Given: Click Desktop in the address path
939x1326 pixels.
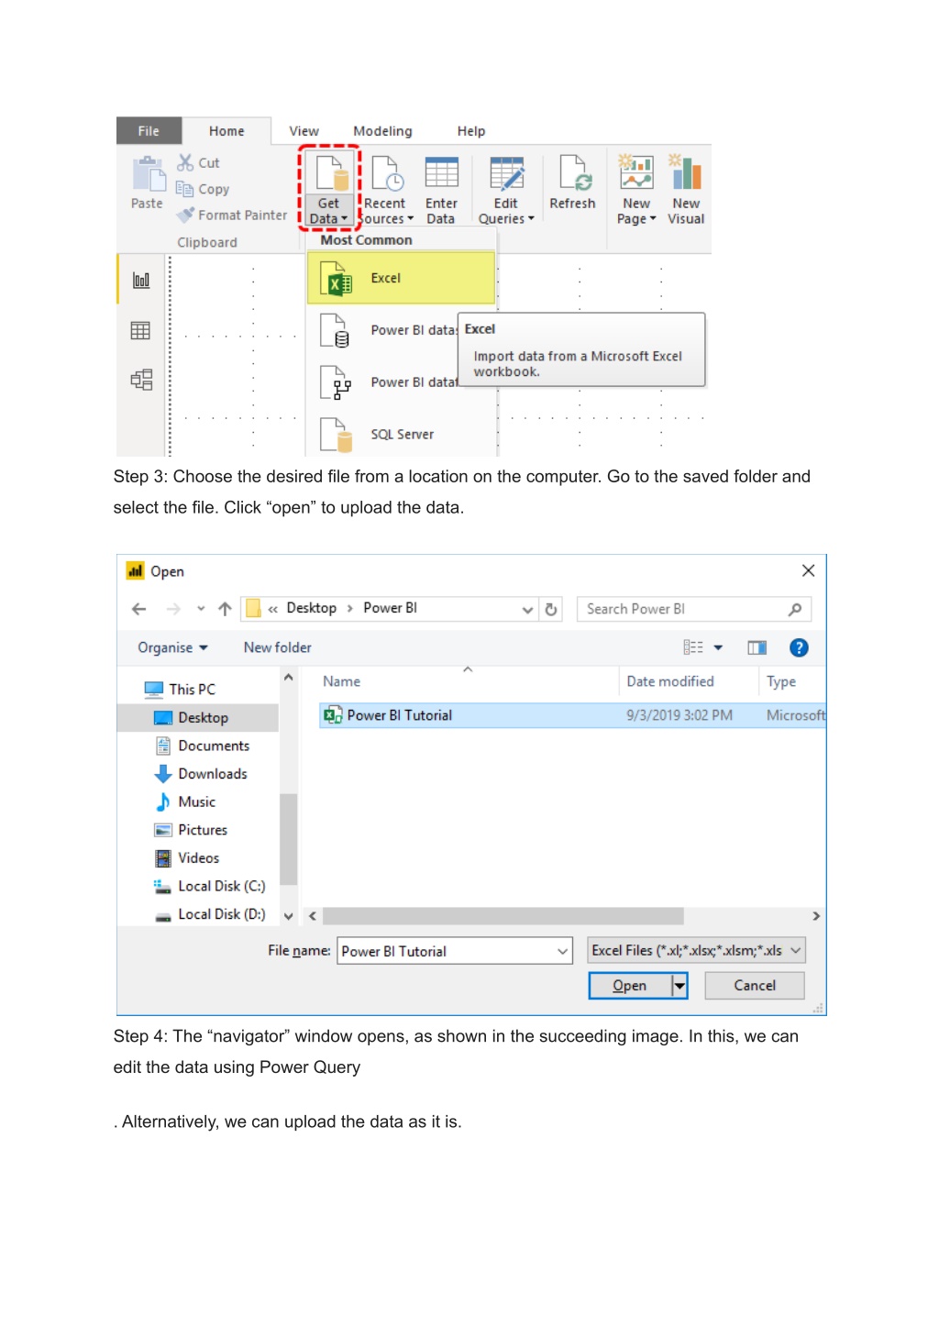Looking at the screenshot, I should [312, 608].
